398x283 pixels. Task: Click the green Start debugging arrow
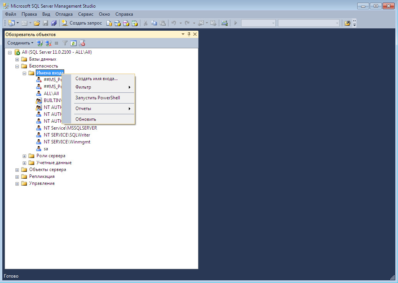(236, 23)
